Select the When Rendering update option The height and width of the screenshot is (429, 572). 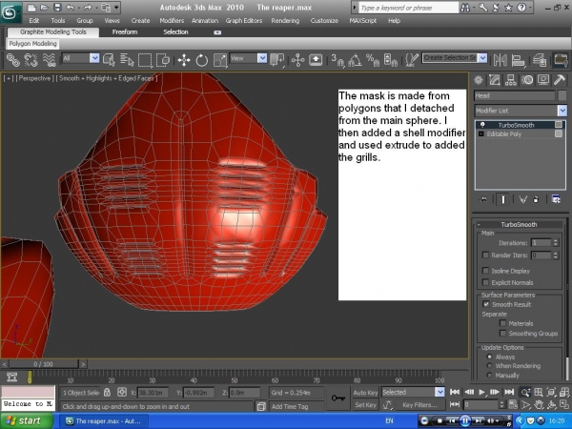point(490,365)
